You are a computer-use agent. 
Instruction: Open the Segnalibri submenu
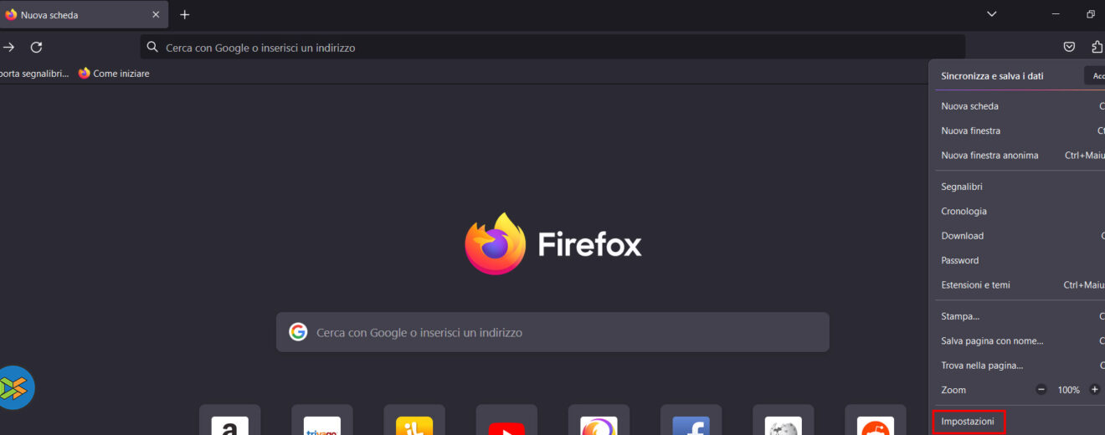1017,187
